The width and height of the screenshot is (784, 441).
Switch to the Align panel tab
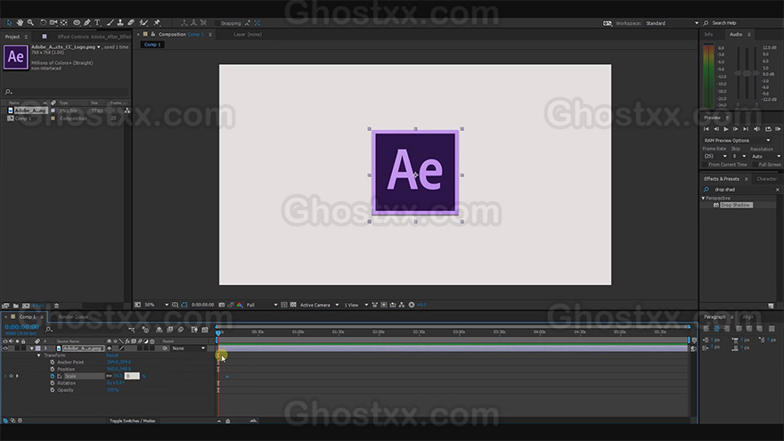pyautogui.click(x=748, y=317)
